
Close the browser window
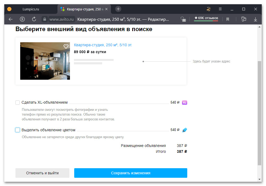click(255, 9)
